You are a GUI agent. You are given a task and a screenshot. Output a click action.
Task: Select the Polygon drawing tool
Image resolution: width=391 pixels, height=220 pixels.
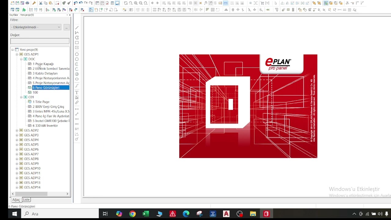coord(77,38)
